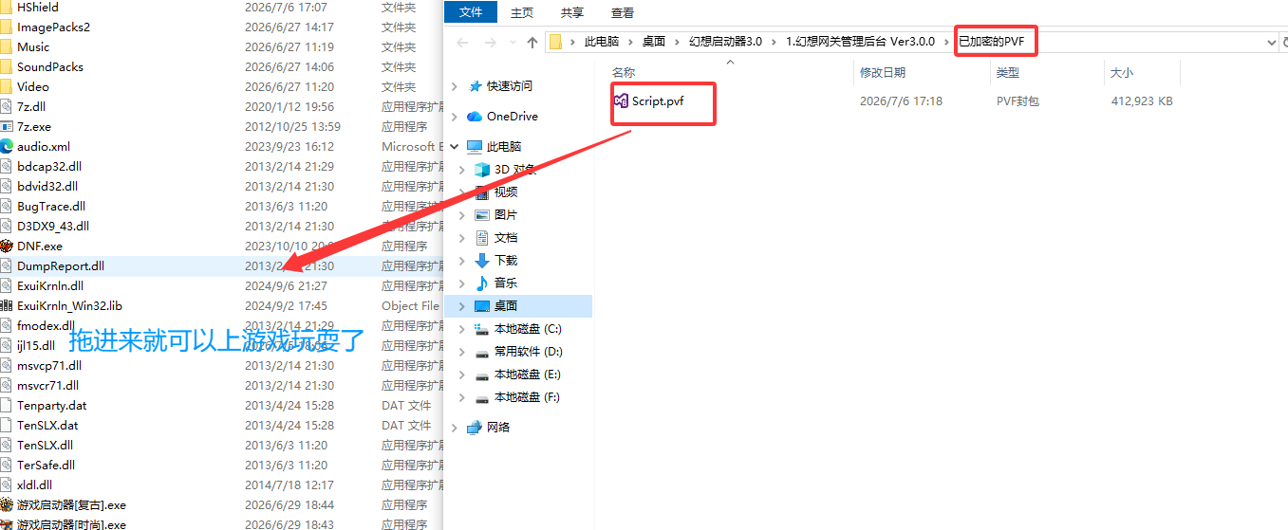Select the xldl.dll file
Screen dimensions: 1288x530
click(34, 484)
